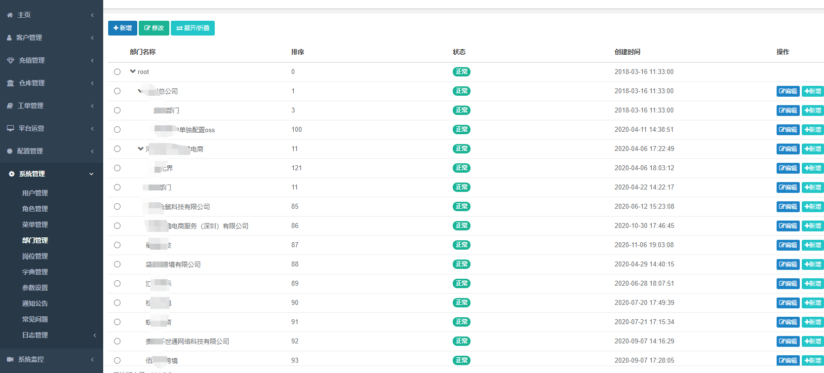Open 用户管理 in the sidebar
This screenshot has width=824, height=373.
click(35, 193)
